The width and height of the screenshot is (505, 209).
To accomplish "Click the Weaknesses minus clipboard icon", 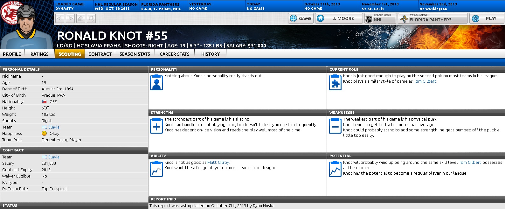I will [335, 126].
